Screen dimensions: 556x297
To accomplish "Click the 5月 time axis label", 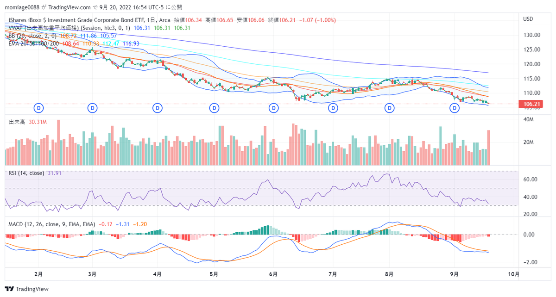I will click(214, 274).
